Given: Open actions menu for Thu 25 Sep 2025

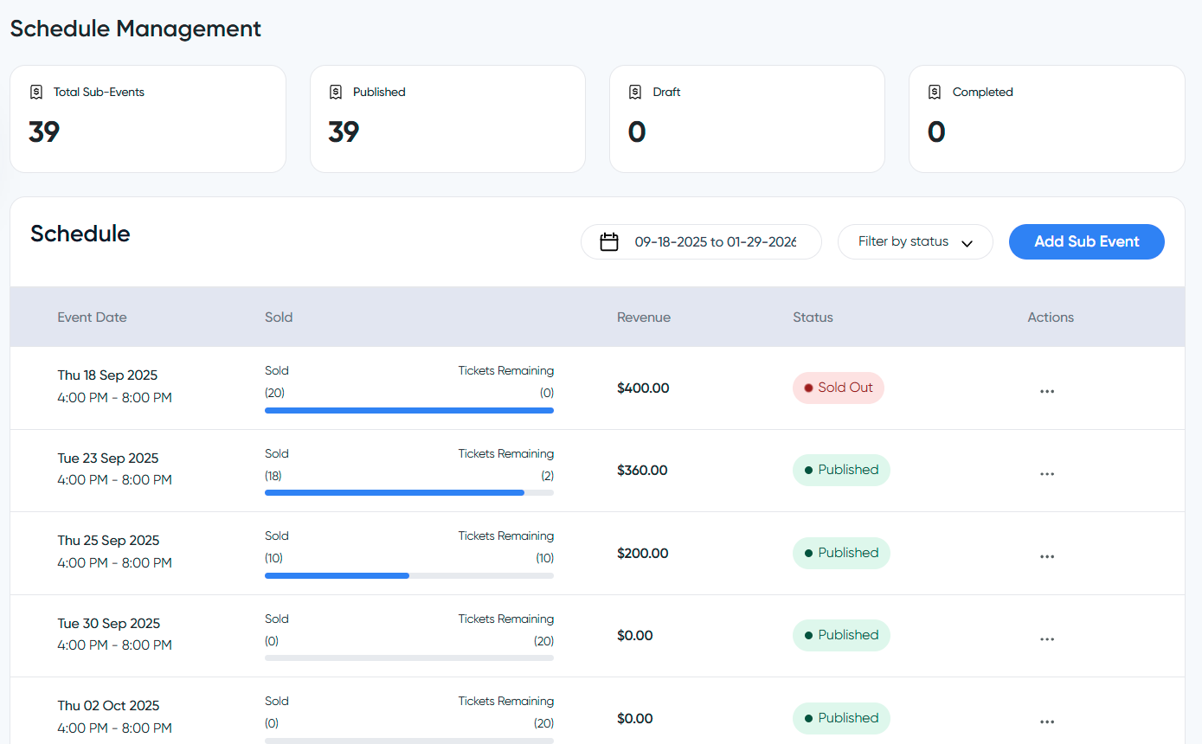Looking at the screenshot, I should point(1047,556).
